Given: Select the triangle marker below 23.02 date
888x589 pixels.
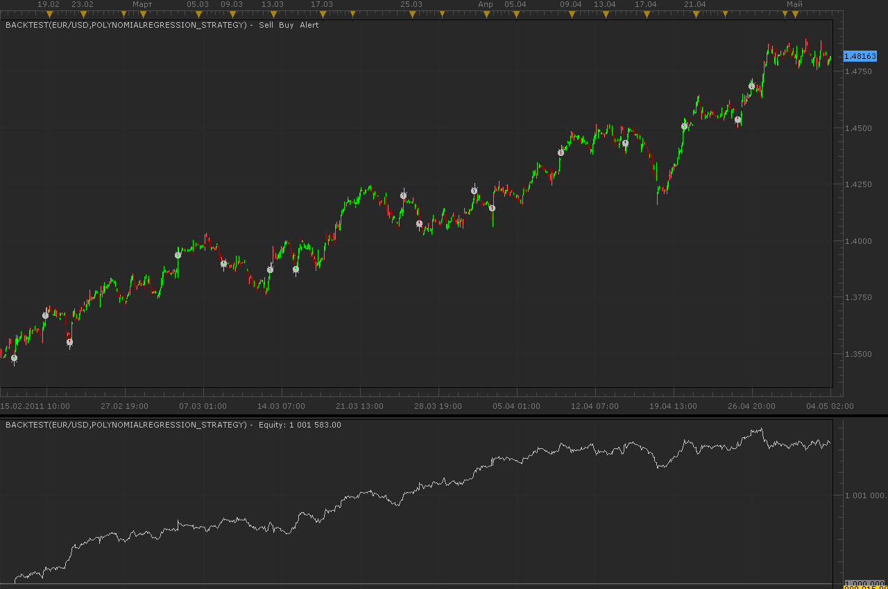Looking at the screenshot, I should (x=84, y=14).
